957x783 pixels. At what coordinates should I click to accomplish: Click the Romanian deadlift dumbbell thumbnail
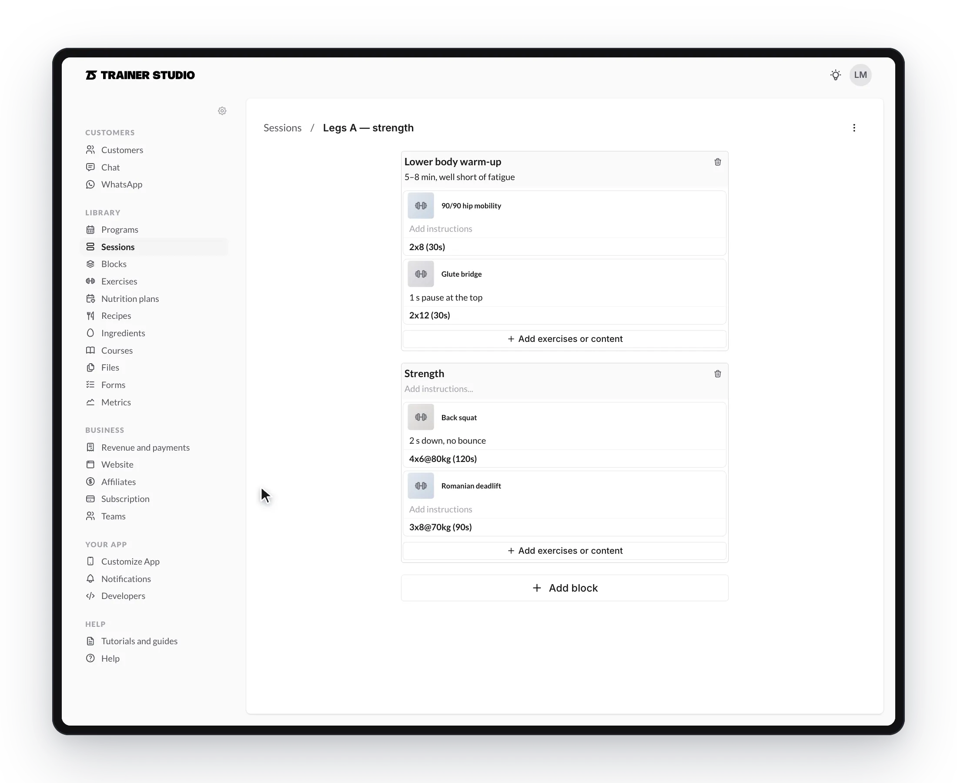point(421,486)
